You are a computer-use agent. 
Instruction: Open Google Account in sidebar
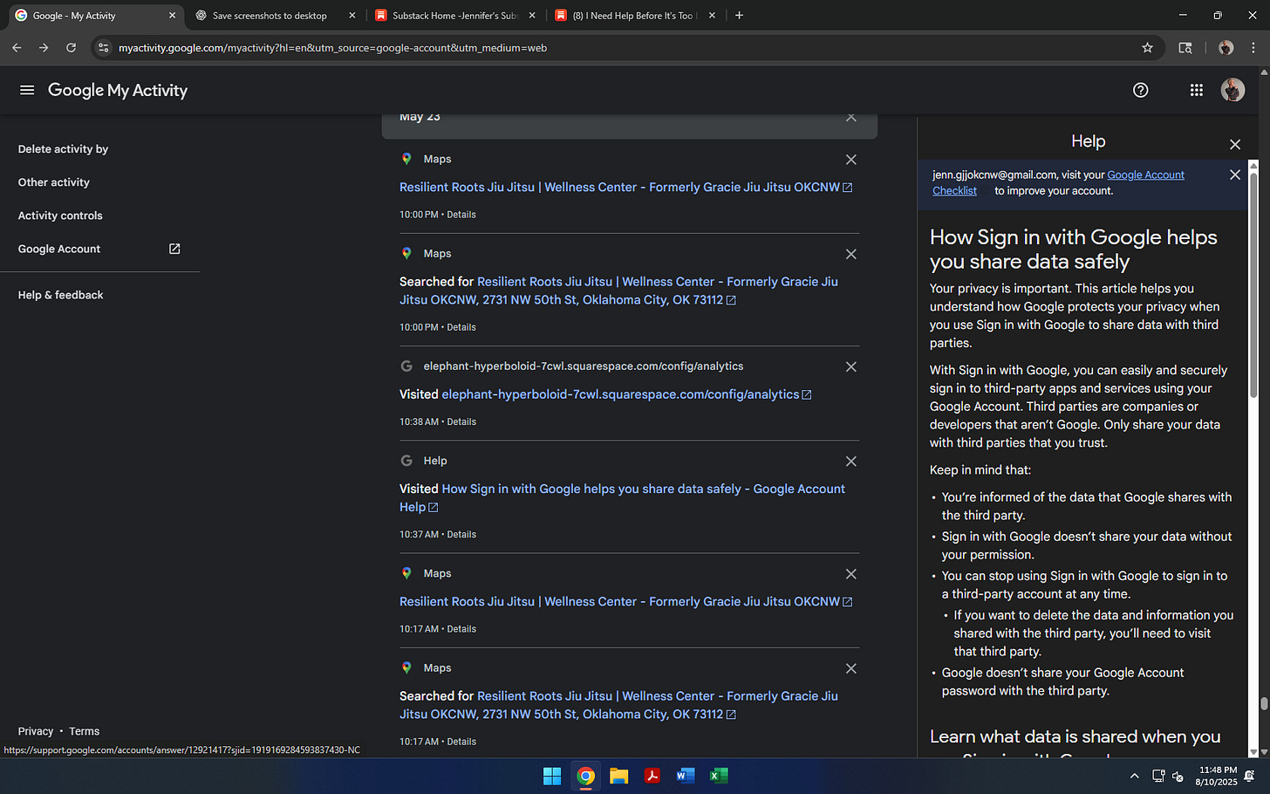(59, 249)
